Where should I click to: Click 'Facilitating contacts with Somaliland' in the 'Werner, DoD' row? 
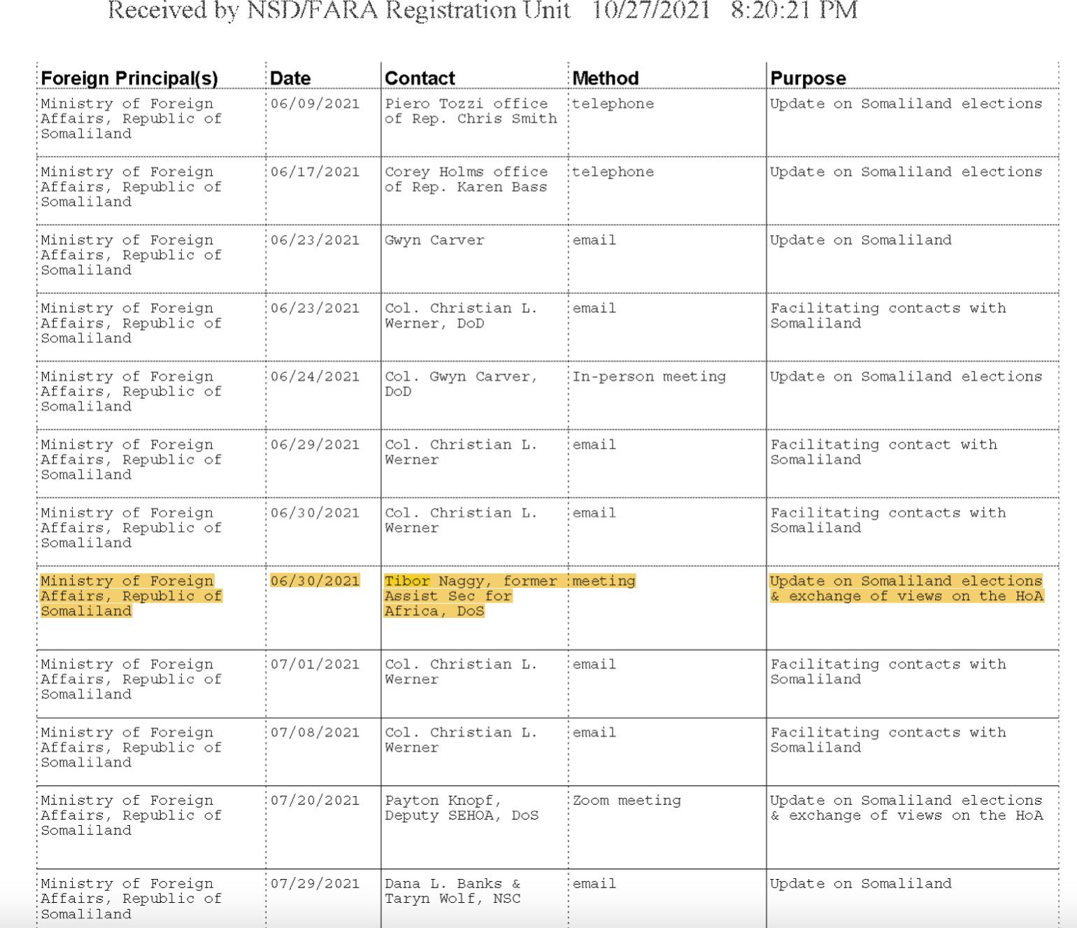[888, 316]
